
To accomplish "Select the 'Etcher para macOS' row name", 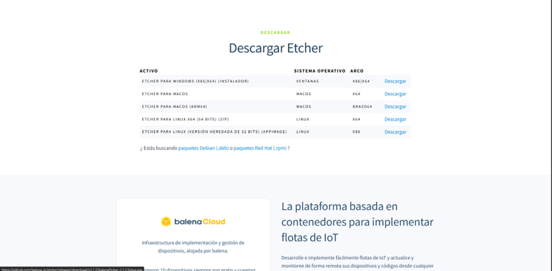I will 165,94.
